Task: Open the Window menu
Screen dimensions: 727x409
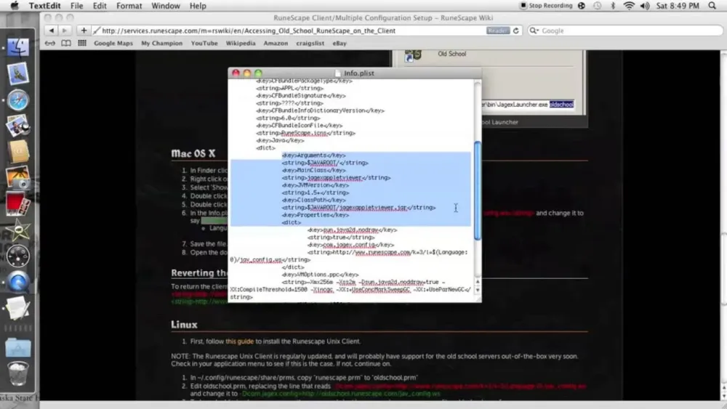Action: coord(166,6)
